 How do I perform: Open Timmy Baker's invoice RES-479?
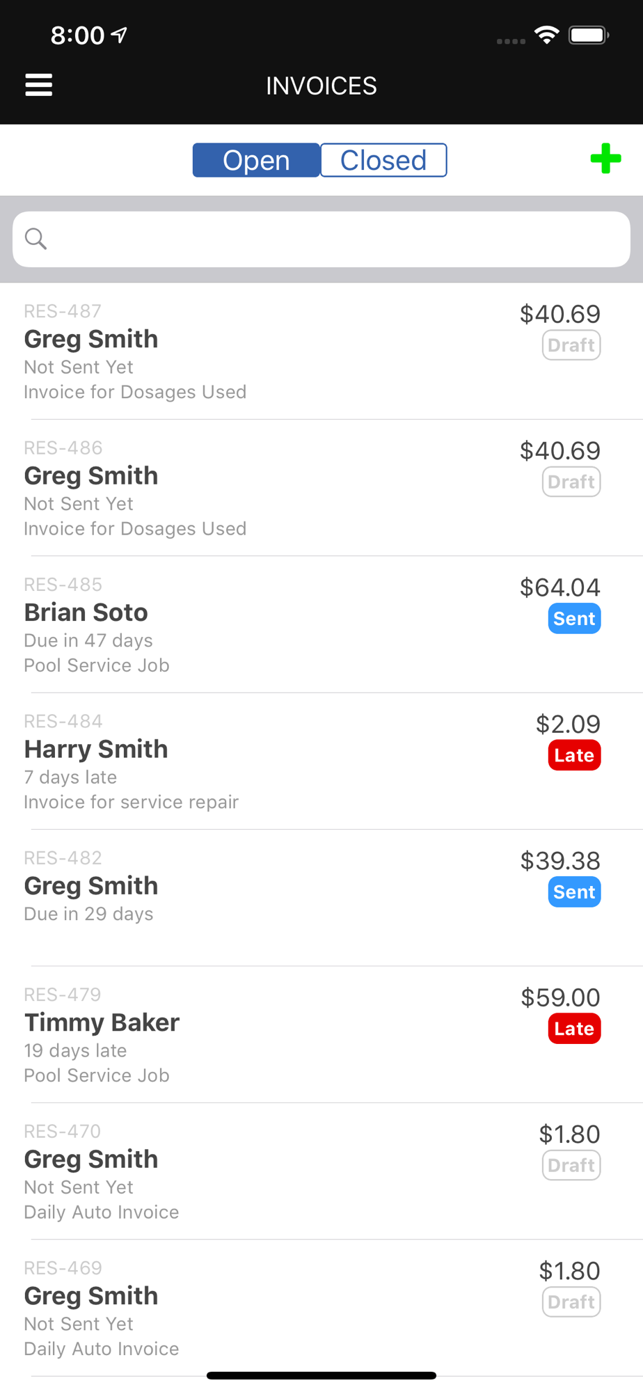[321, 1034]
